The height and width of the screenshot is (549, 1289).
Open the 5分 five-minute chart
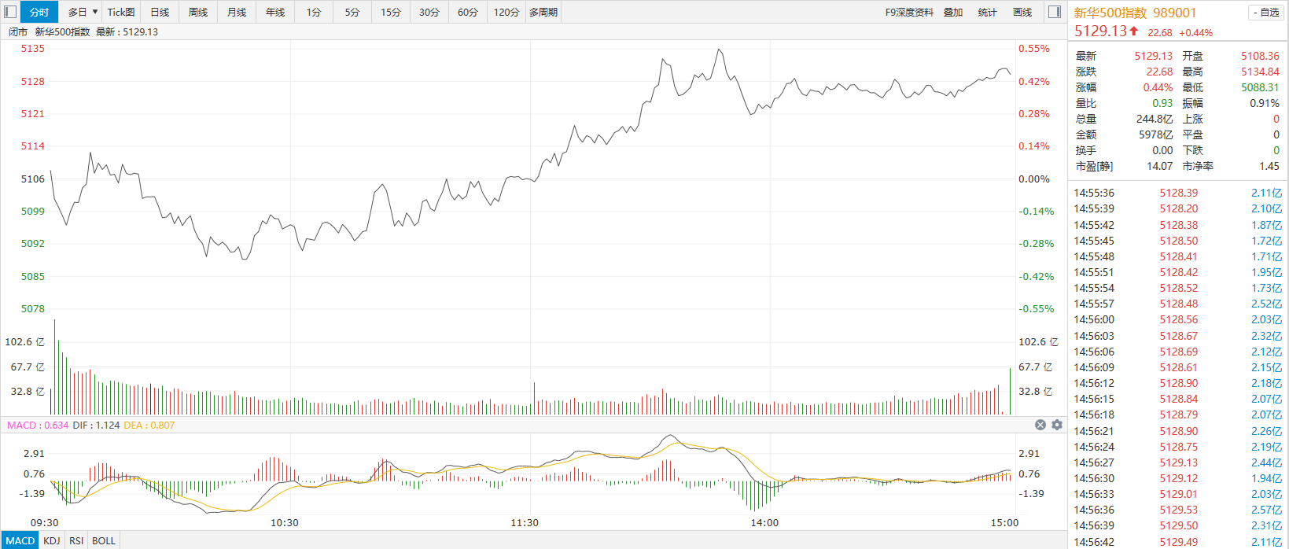point(352,12)
